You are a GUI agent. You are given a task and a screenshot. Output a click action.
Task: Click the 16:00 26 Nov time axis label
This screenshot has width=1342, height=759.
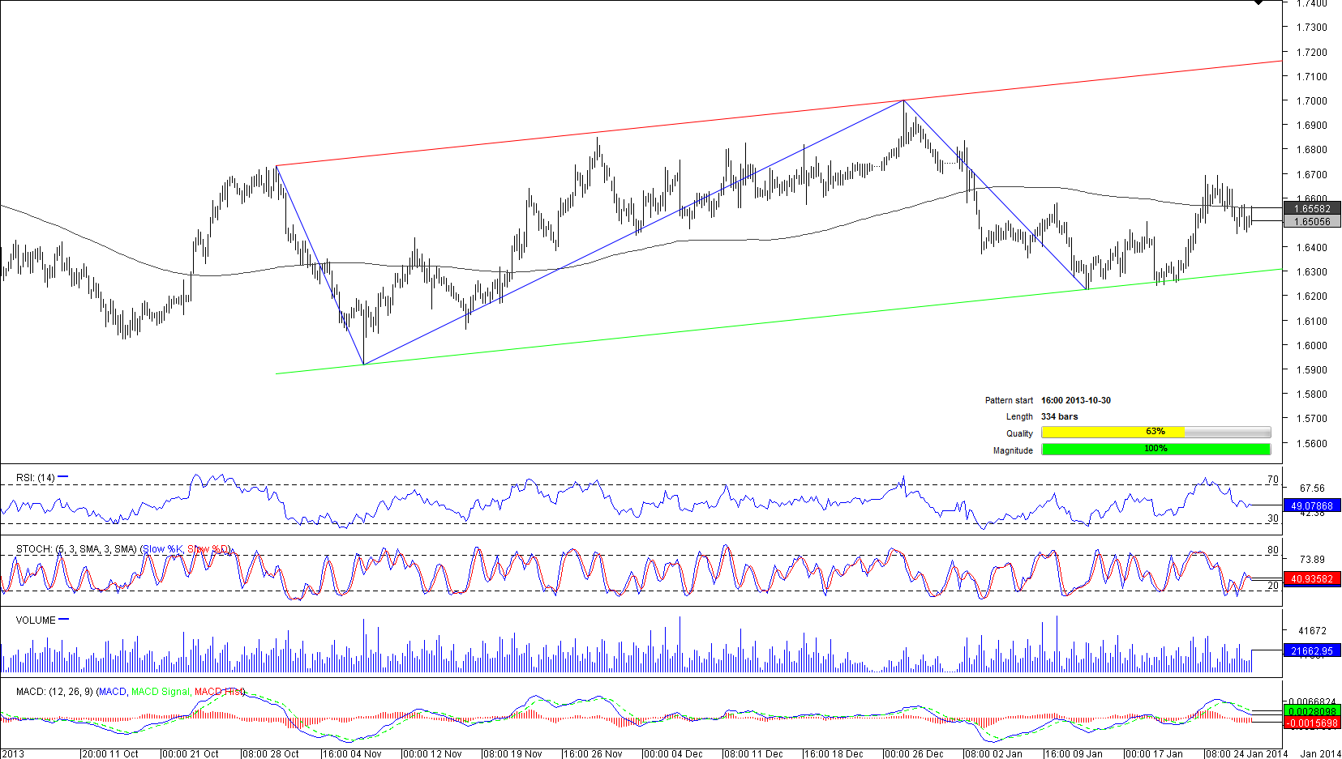pos(594,753)
